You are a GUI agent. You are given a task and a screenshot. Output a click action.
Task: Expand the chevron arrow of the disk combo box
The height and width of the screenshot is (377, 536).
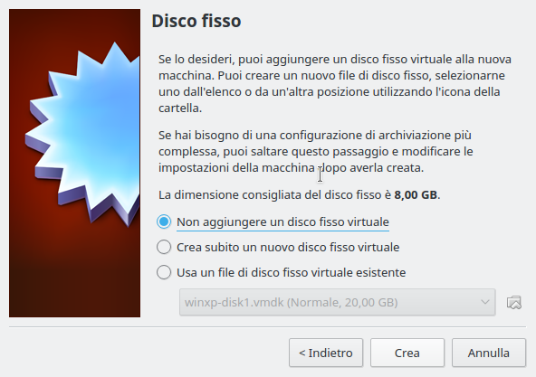(484, 302)
